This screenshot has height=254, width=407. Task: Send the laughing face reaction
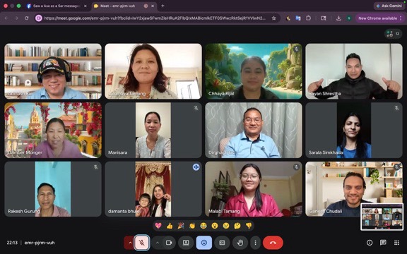pos(203,226)
